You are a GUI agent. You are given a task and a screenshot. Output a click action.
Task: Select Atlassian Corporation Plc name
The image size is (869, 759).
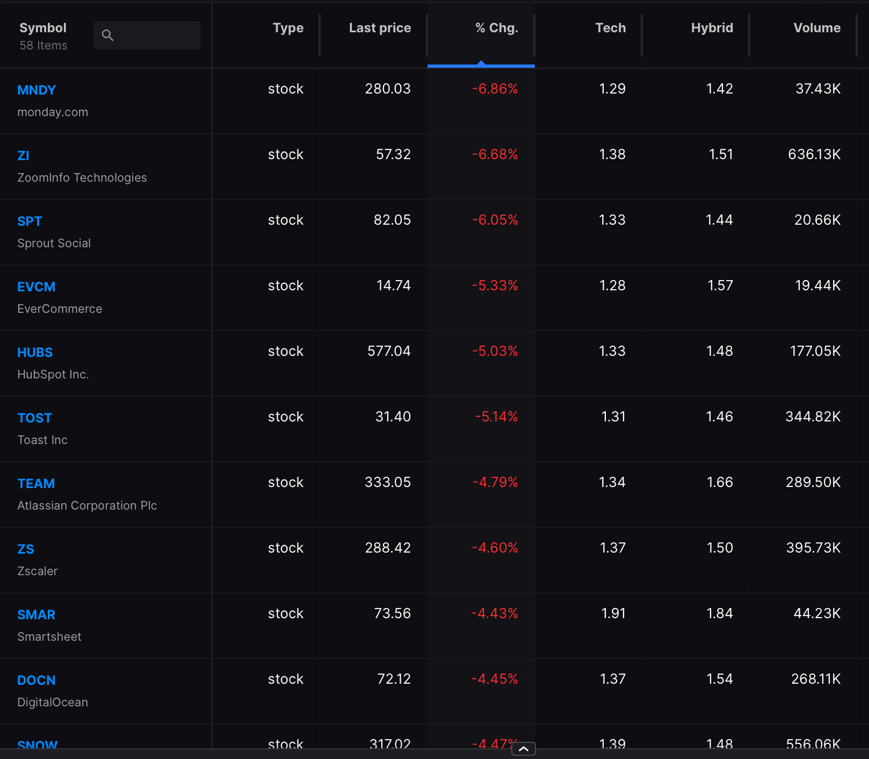(87, 506)
